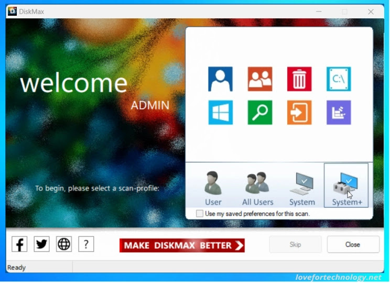Click the cyan C:\ drive tile icon
The image size is (390, 283).
tap(339, 79)
